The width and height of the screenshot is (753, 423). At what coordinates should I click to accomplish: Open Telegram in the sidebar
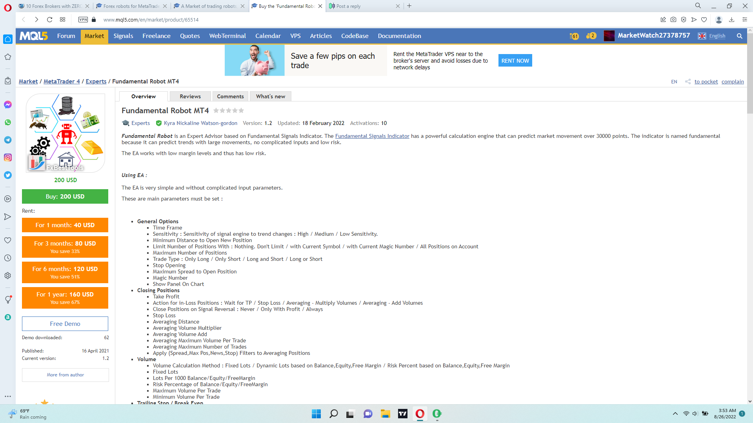[x=8, y=140]
